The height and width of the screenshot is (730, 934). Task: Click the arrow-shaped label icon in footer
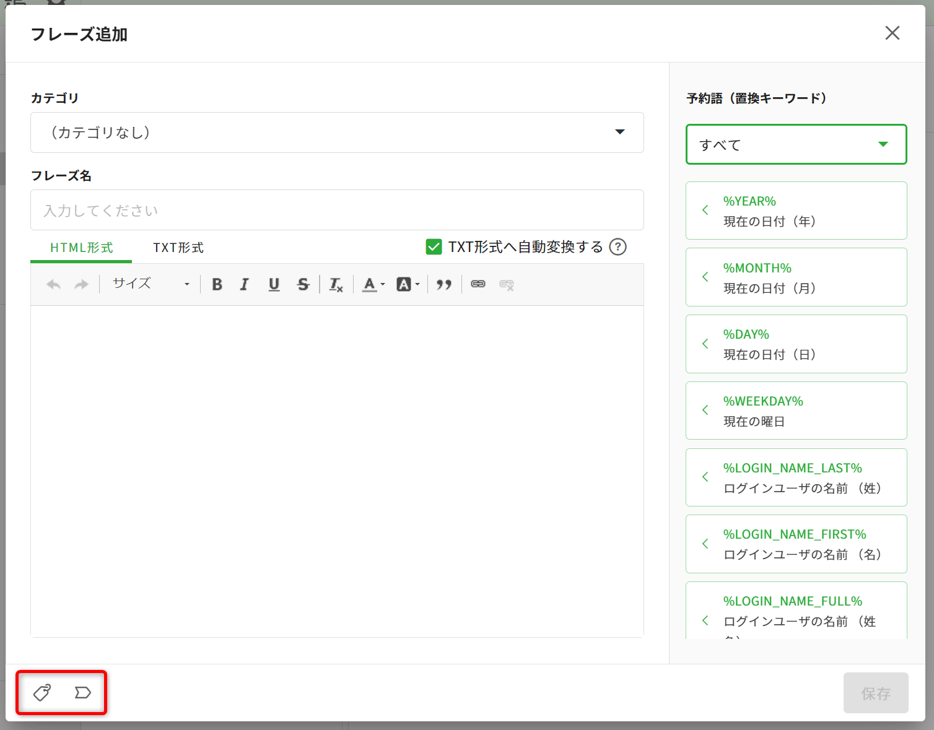(82, 692)
